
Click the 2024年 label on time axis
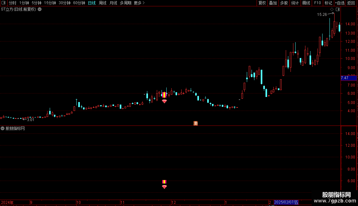point(7,202)
